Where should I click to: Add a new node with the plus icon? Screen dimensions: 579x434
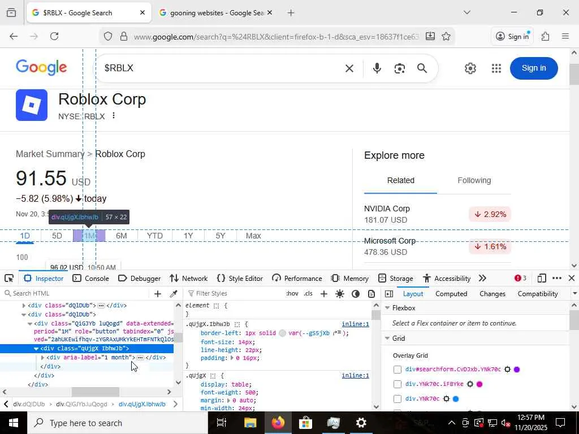[158, 294]
